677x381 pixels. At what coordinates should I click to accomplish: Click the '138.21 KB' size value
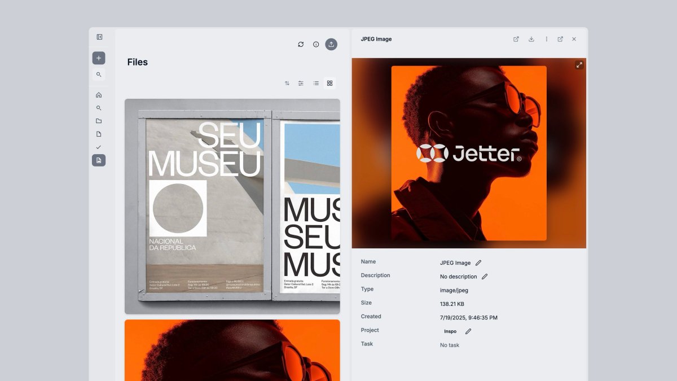point(452,304)
